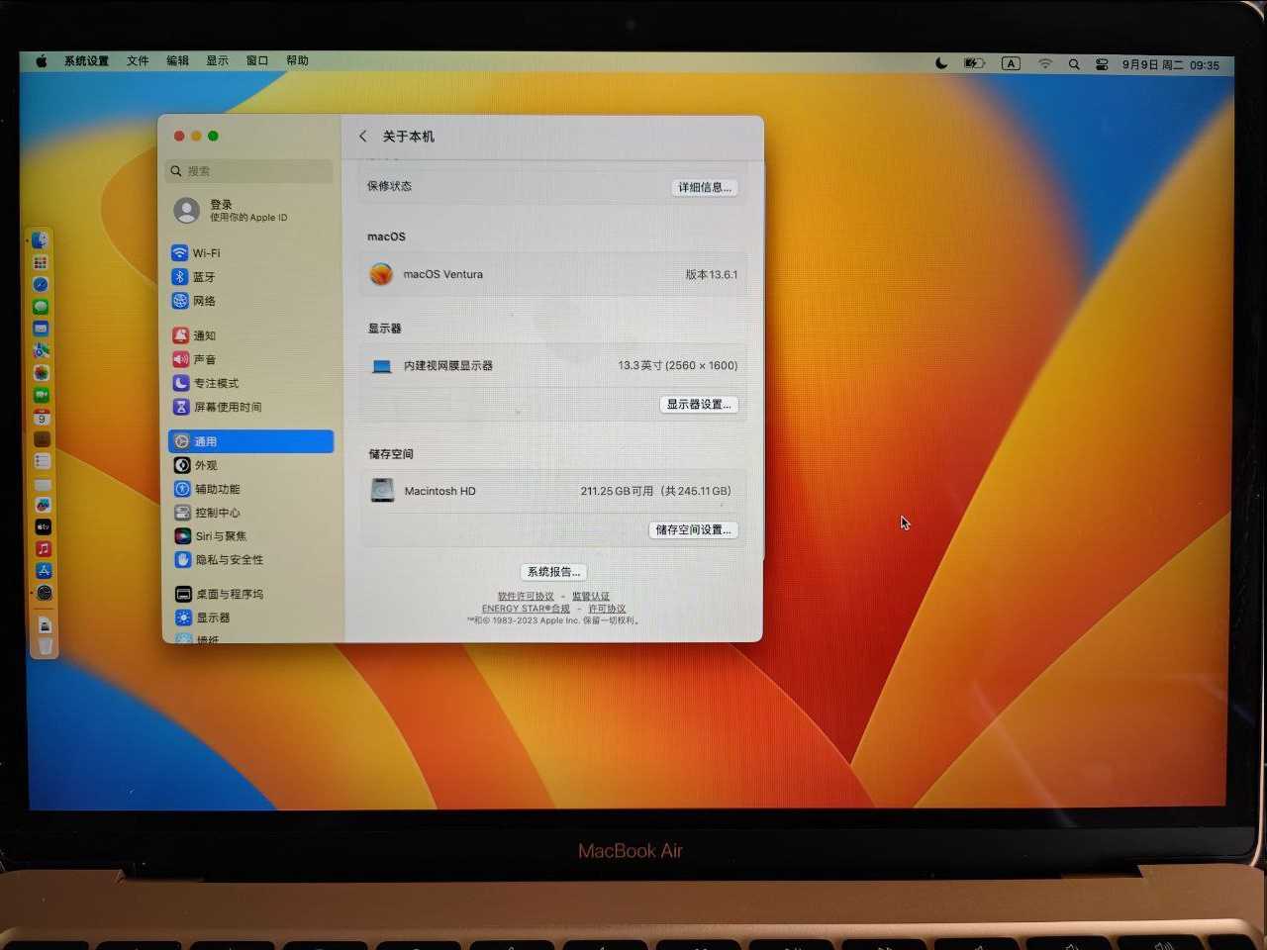Click the 系统报告… button
The height and width of the screenshot is (950, 1267).
553,572
